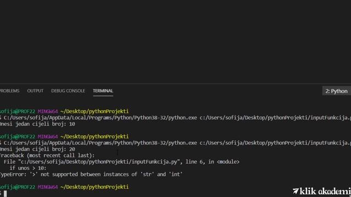Open the OUTPUT panel tab
The width and height of the screenshot is (351, 197).
[x=35, y=91]
